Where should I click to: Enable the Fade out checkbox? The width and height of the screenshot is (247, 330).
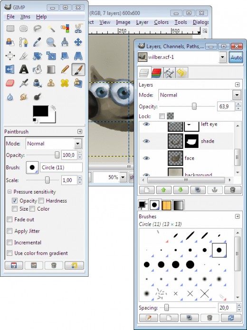click(x=9, y=219)
